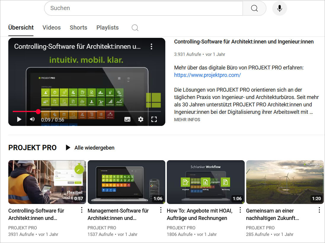Switch to the Shorts tab

point(78,28)
